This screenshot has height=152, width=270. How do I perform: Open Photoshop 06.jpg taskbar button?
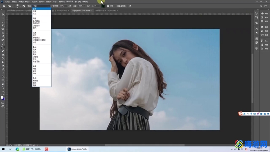77,149
